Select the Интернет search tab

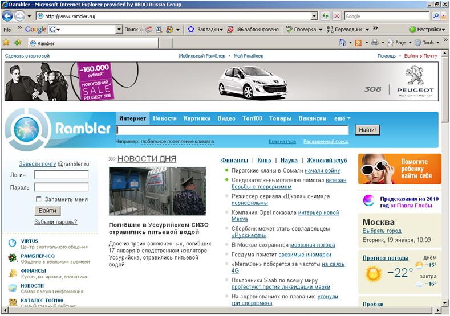(x=132, y=118)
